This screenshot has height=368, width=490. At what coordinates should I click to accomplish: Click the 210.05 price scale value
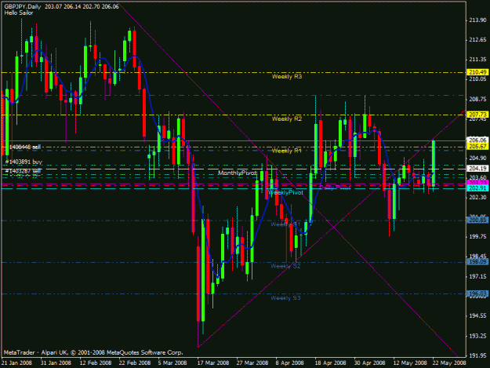477,79
